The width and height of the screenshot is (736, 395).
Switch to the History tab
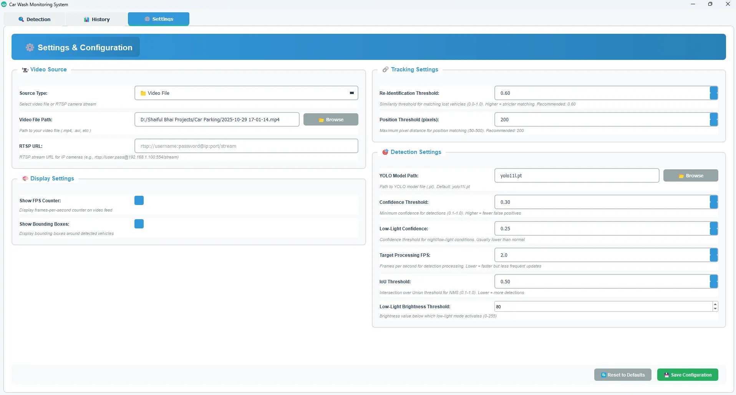(97, 19)
